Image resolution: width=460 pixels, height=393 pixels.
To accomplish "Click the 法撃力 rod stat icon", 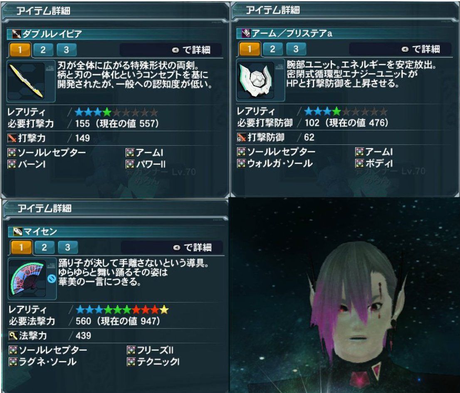I will 13,336.
